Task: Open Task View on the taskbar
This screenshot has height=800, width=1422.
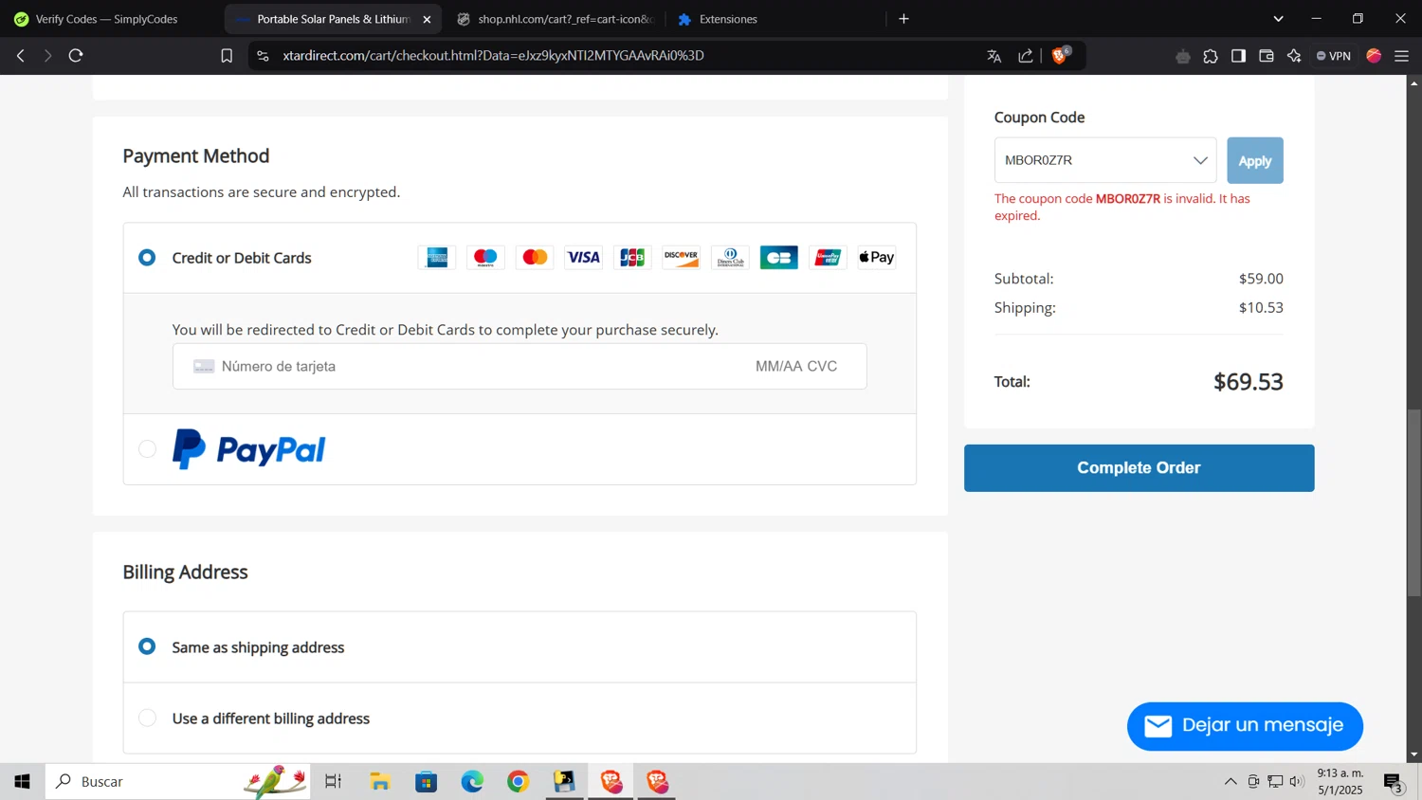Action: (x=333, y=781)
